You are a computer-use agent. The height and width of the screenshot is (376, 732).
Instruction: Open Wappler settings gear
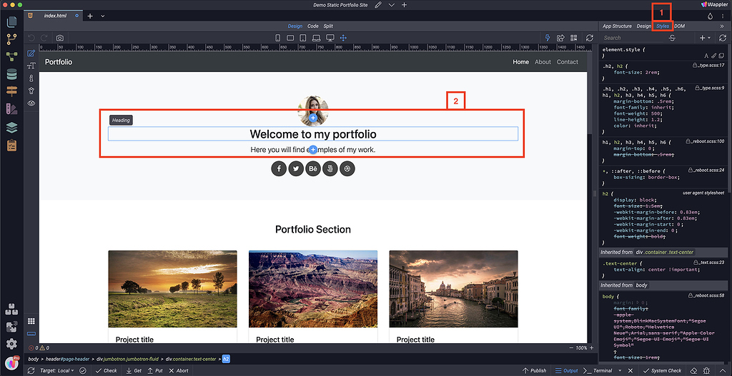[x=11, y=344]
